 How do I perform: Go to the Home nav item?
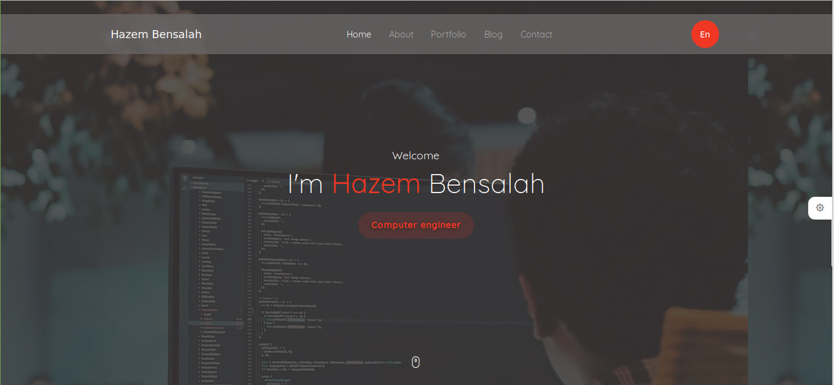359,34
